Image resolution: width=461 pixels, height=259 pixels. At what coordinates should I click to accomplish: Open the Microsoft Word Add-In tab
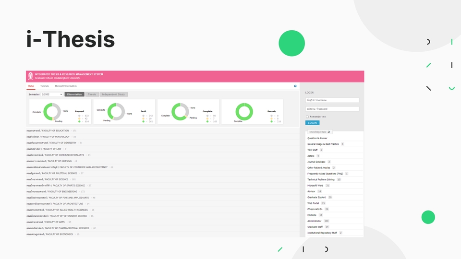pyautogui.click(x=66, y=86)
